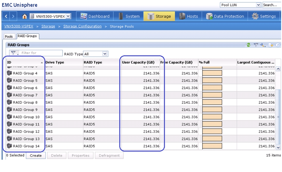Sort by the Drive Type column
Viewport: 282px width, 172px height.
point(64,62)
